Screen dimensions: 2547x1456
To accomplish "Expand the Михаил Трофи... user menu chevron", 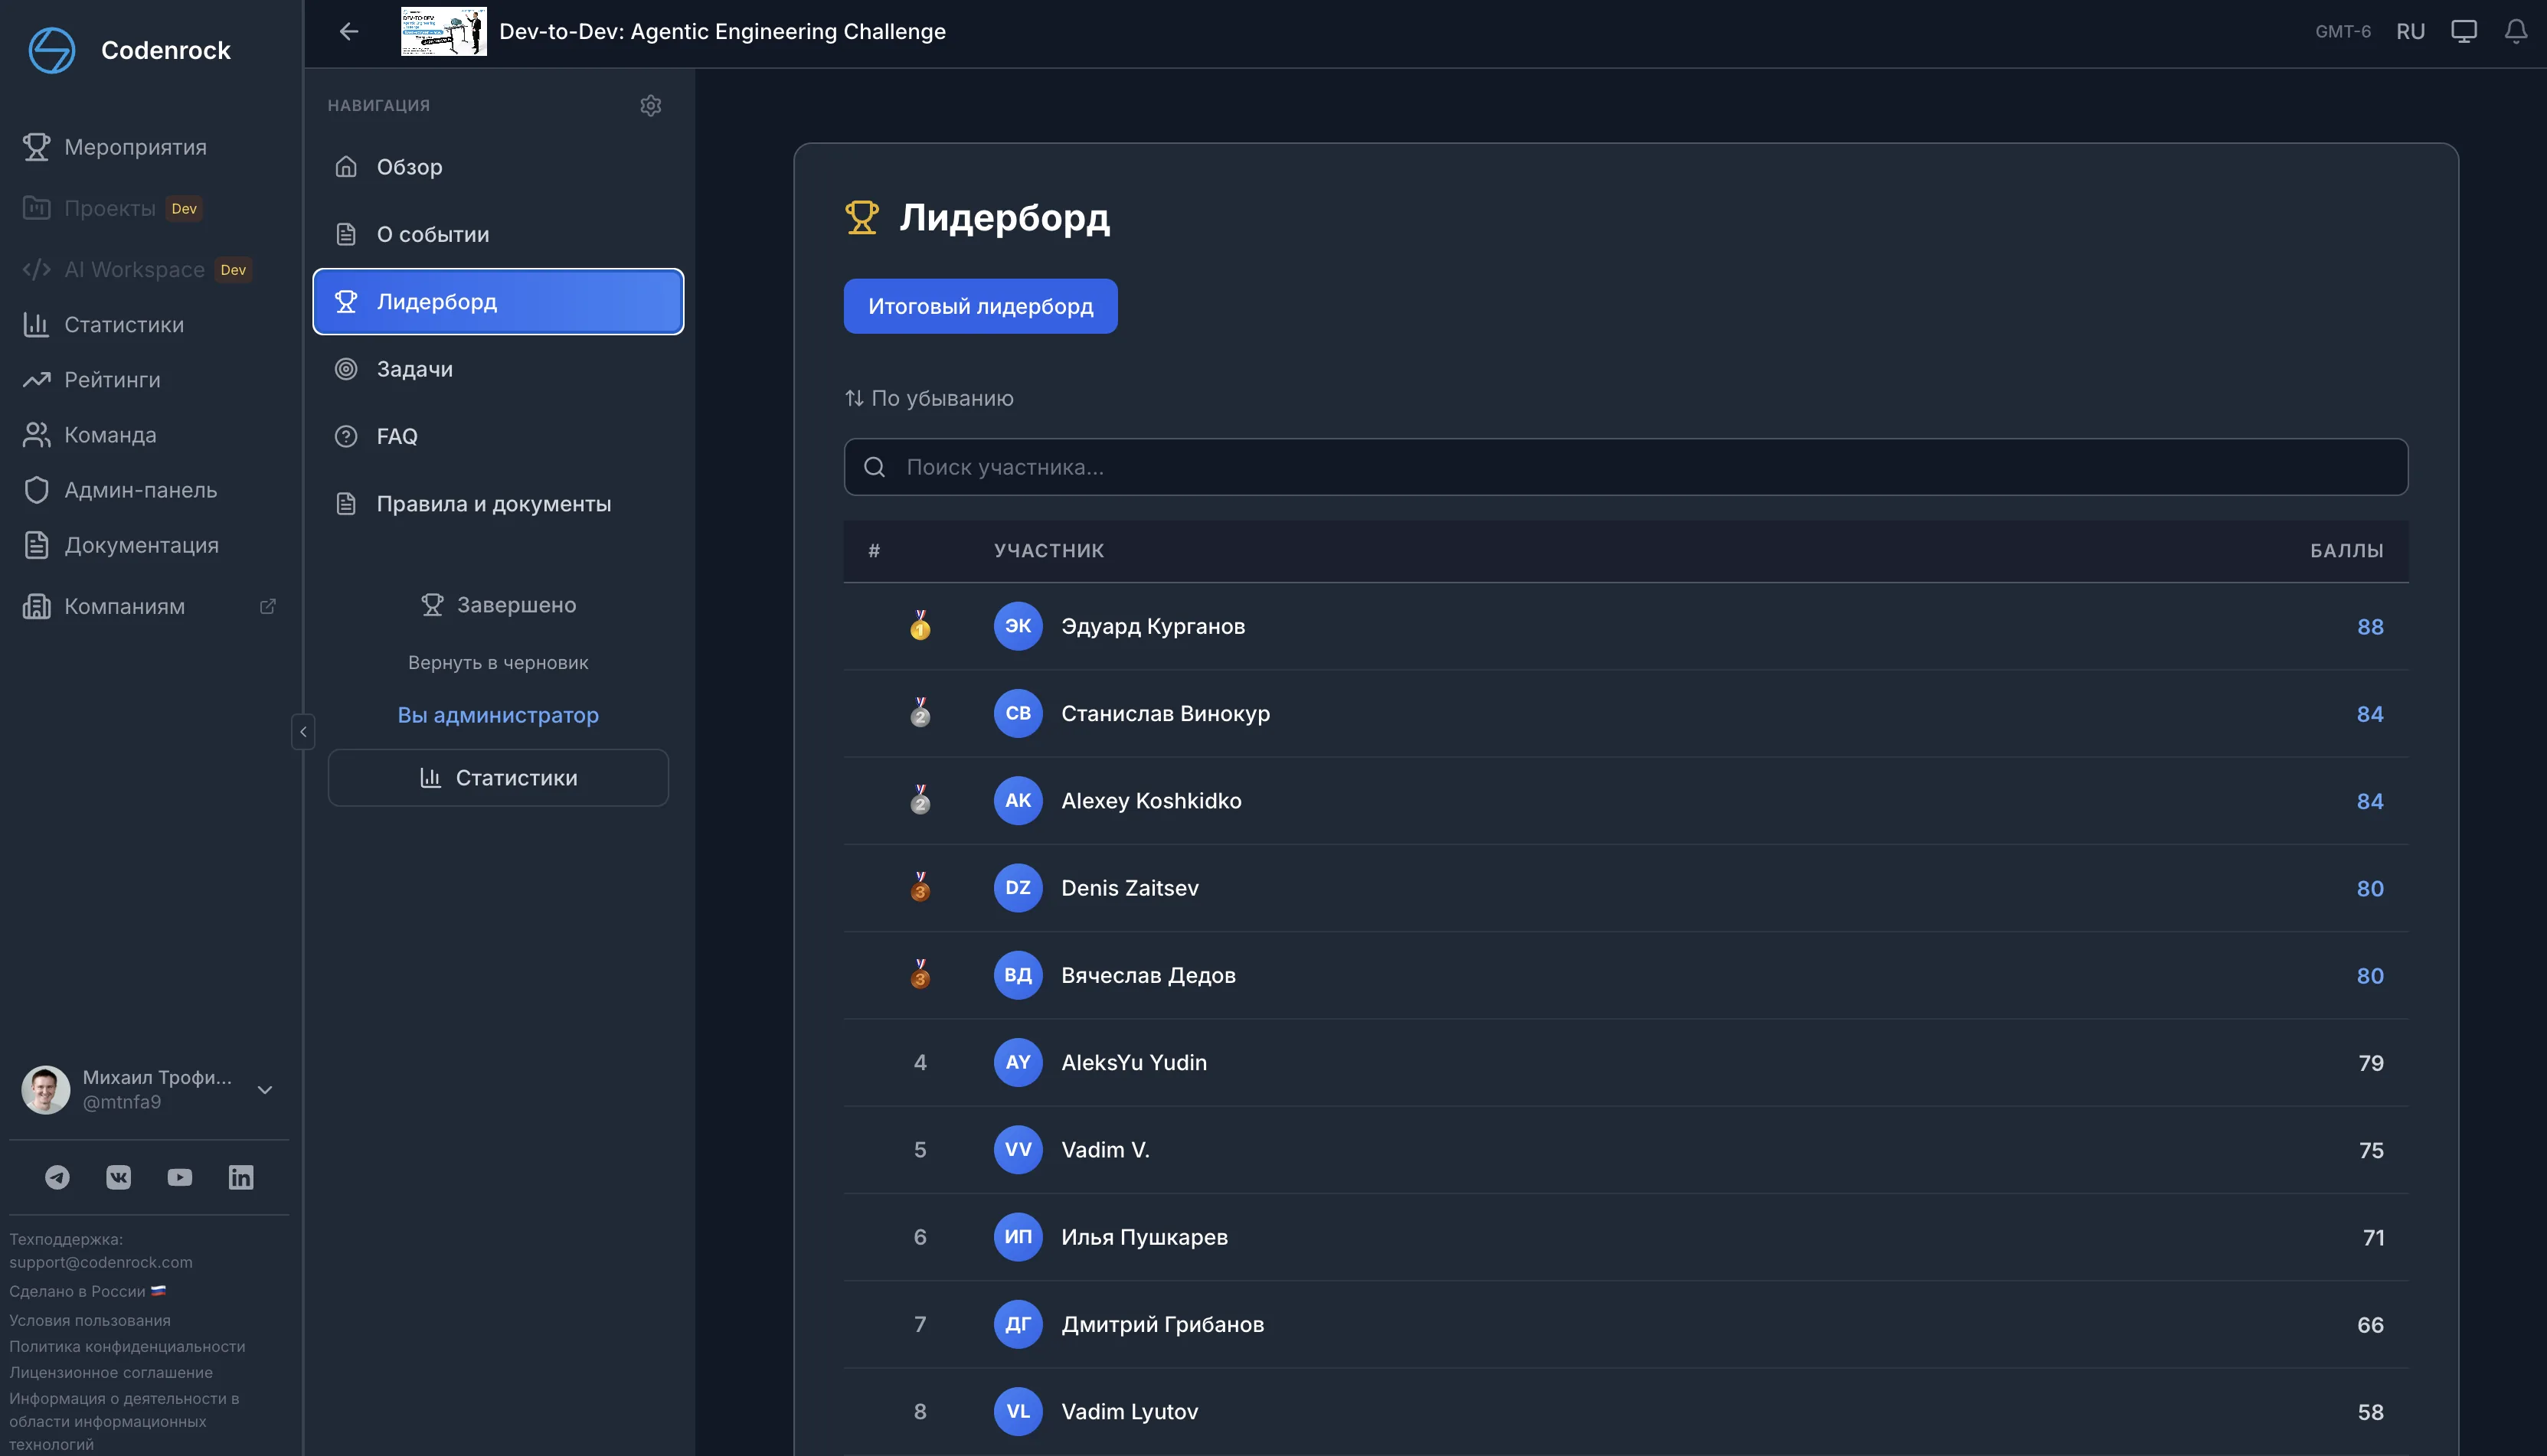I will 265,1089.
